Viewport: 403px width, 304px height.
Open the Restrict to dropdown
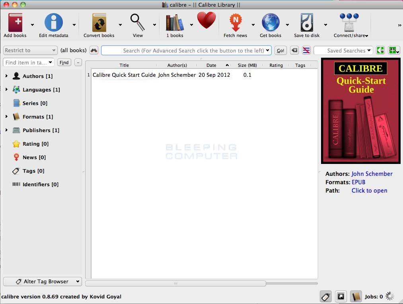coord(30,50)
